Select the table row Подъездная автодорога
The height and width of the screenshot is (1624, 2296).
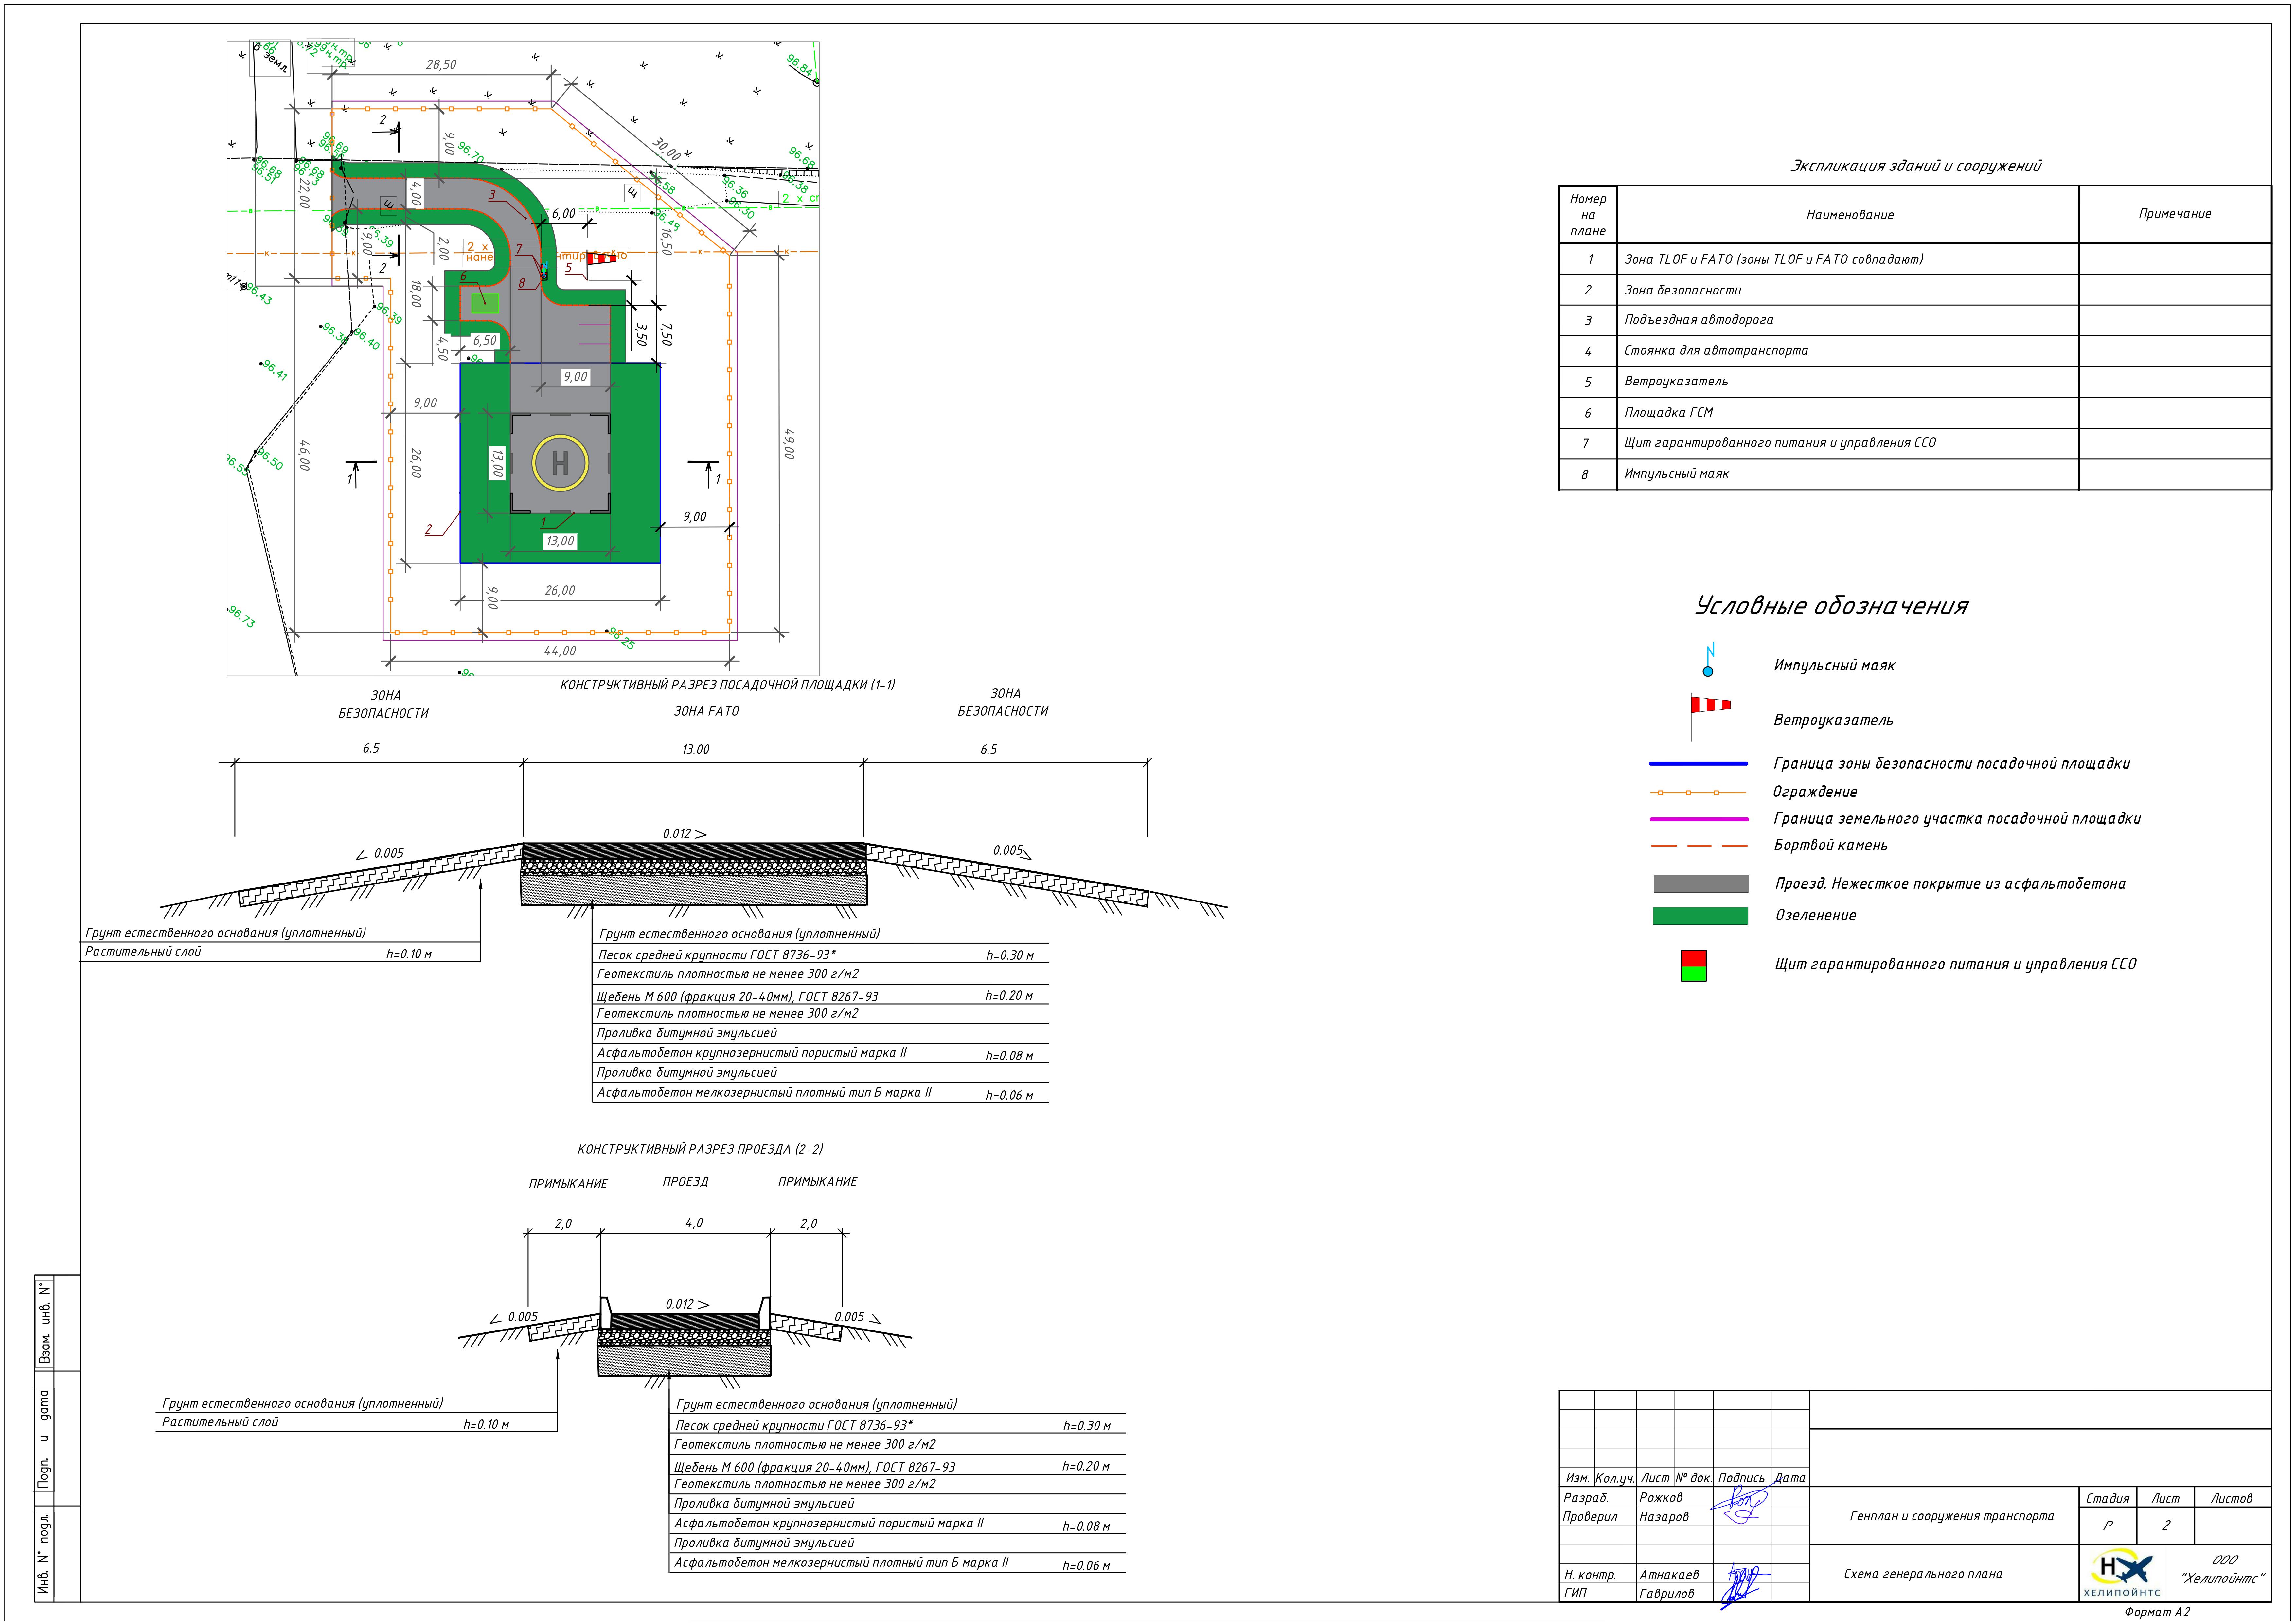tap(1915, 320)
